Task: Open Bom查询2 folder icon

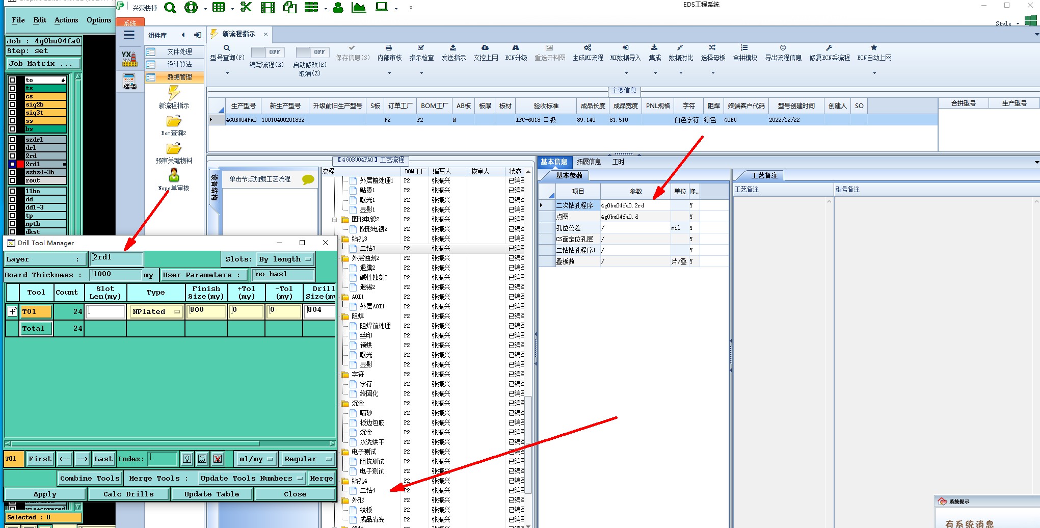Action: (174, 121)
